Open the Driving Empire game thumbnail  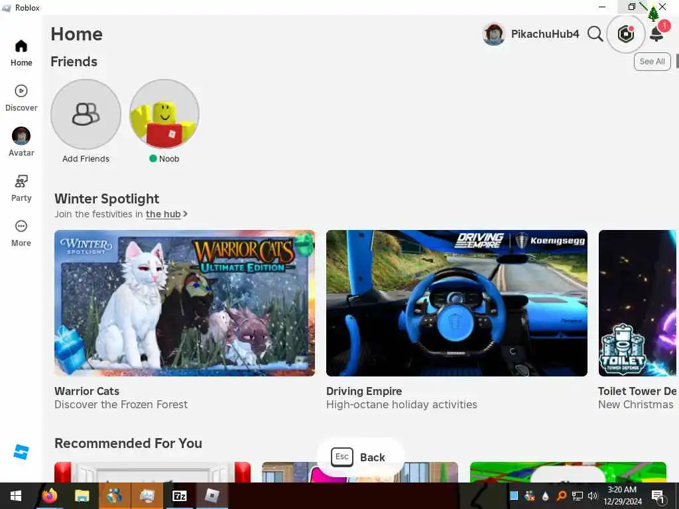pos(457,303)
